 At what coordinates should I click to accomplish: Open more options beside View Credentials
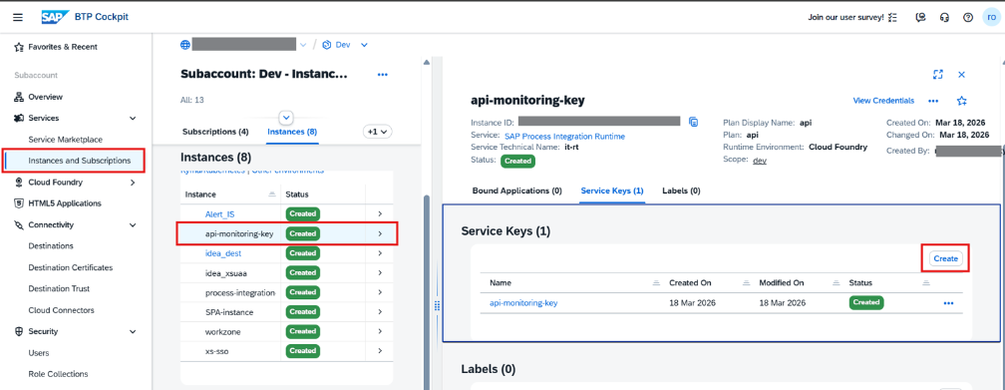click(x=933, y=101)
